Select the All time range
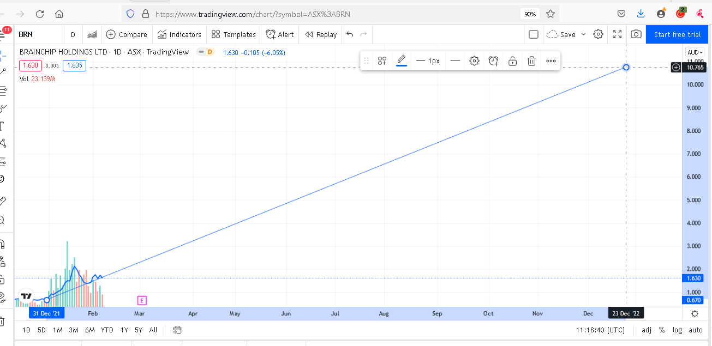The height and width of the screenshot is (346, 712). click(x=153, y=330)
